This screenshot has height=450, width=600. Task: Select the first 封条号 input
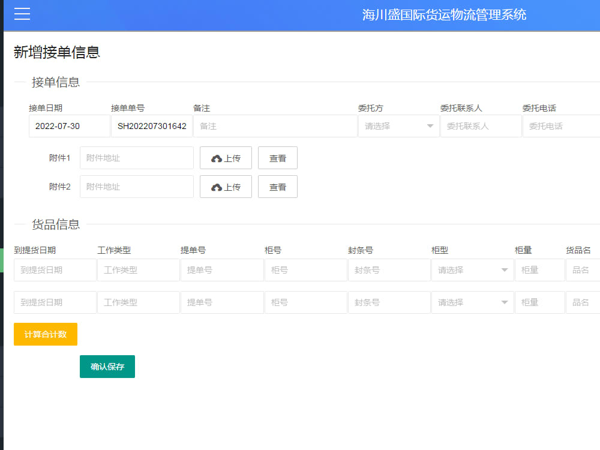pyautogui.click(x=389, y=270)
